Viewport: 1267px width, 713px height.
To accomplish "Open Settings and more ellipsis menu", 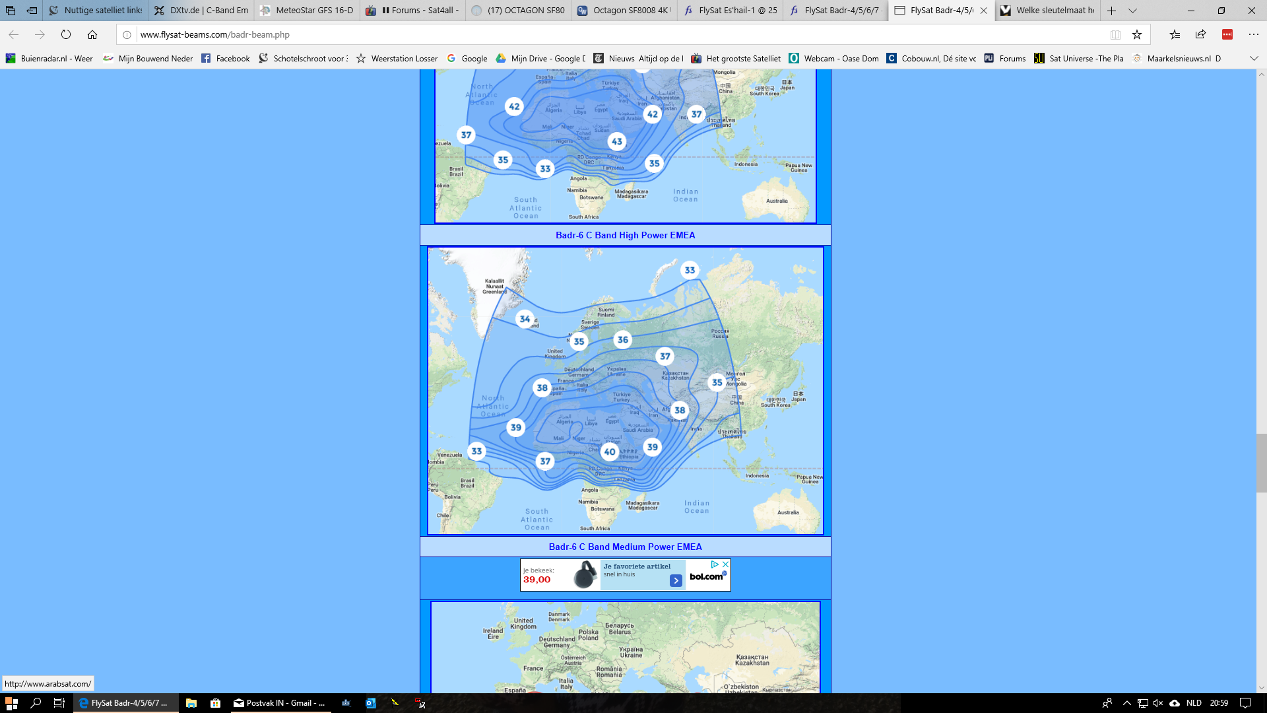I will pyautogui.click(x=1254, y=34).
